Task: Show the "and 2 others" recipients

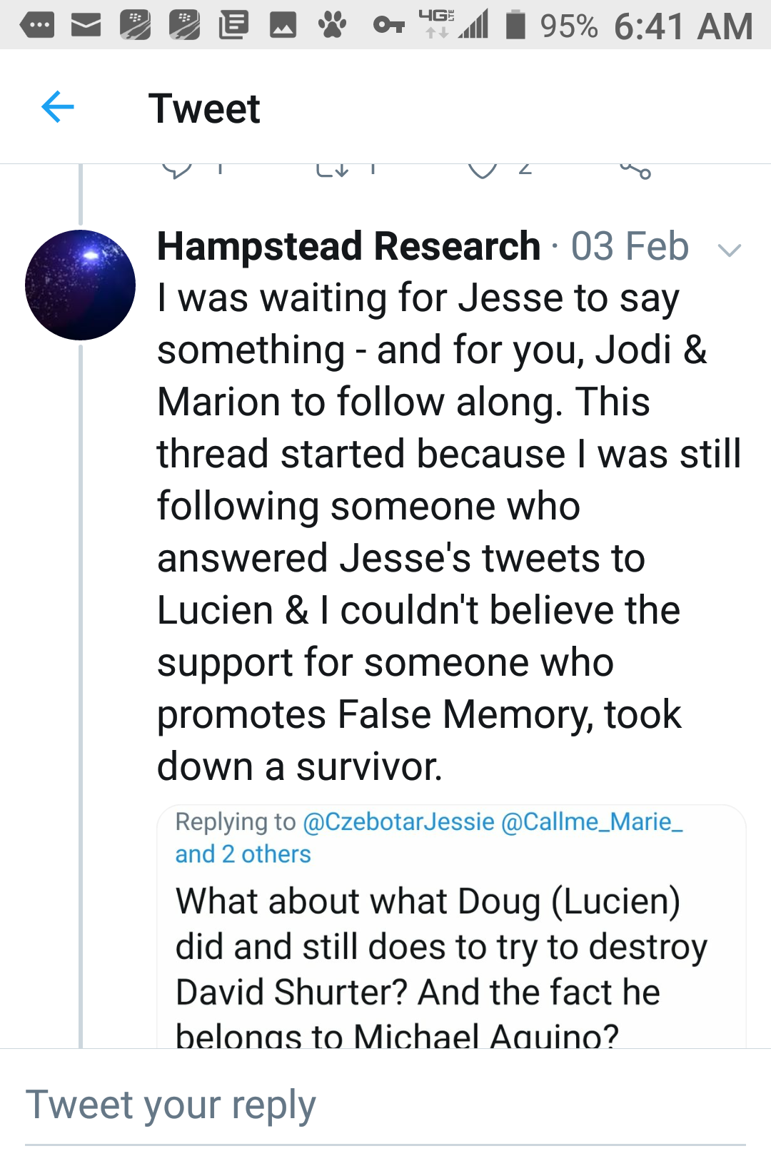Action: [x=243, y=854]
